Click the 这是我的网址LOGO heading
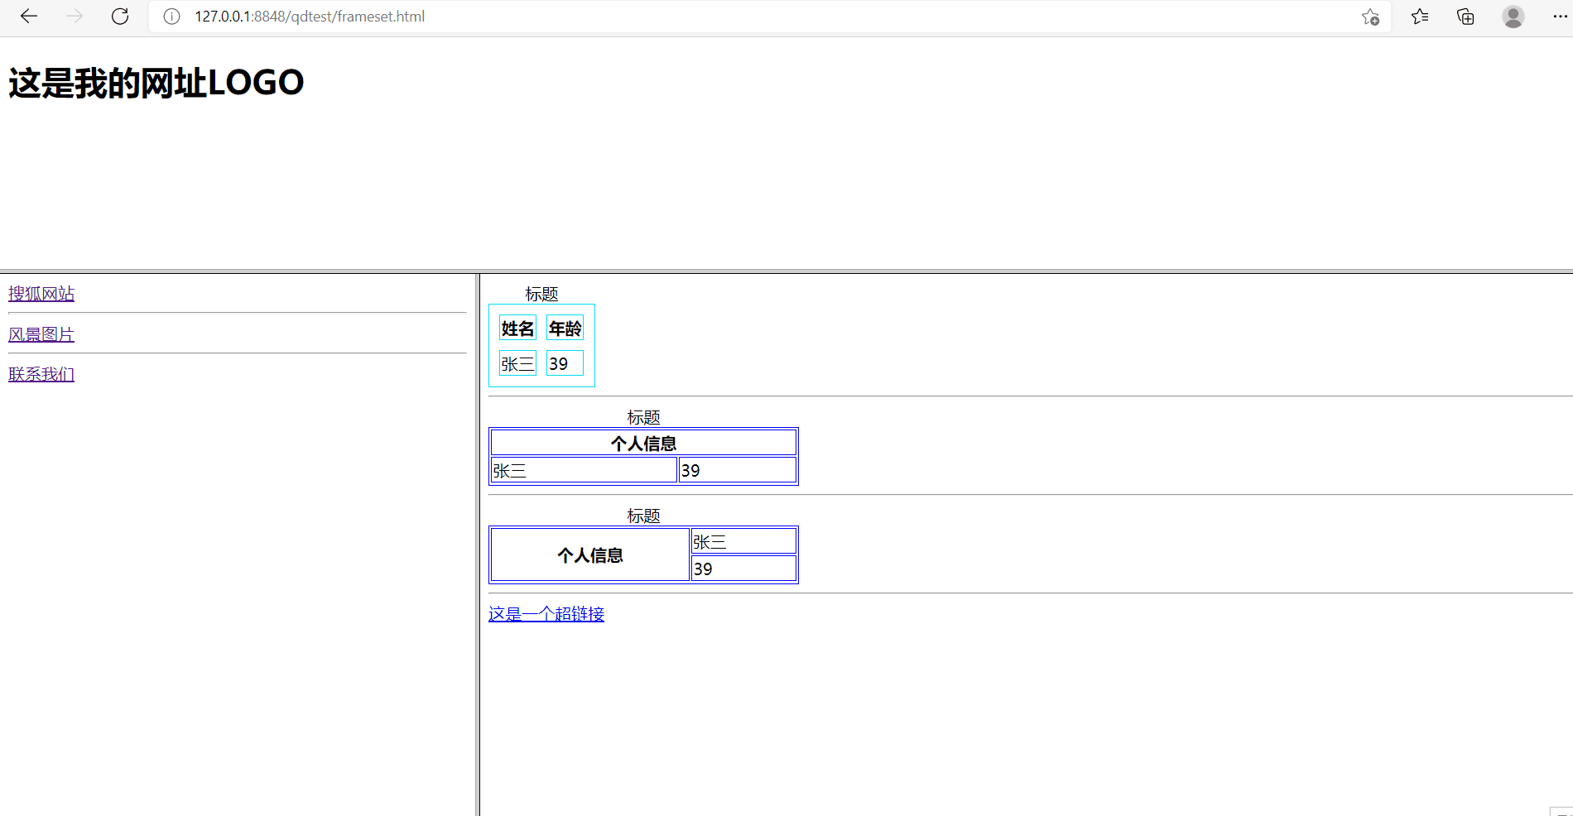 pyautogui.click(x=156, y=83)
